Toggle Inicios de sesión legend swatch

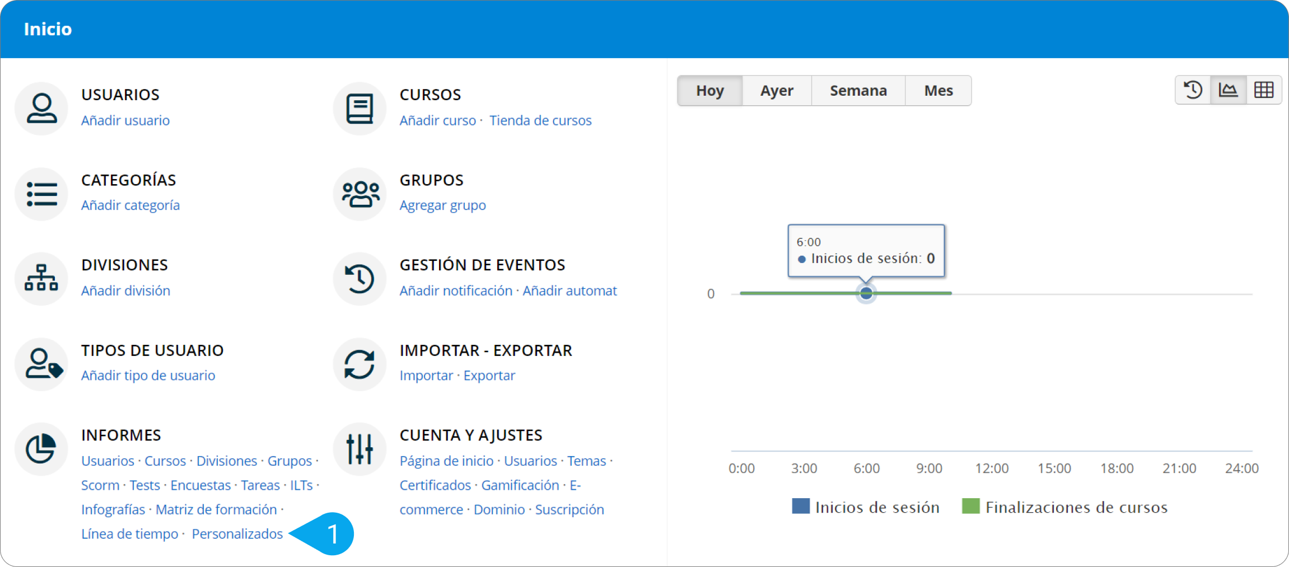point(801,507)
